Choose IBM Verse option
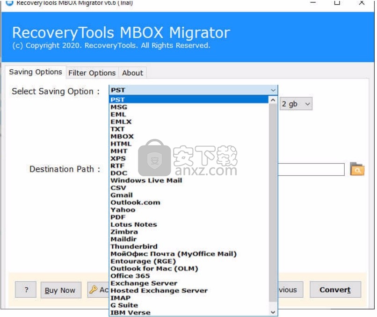The image size is (377, 317). click(189, 312)
